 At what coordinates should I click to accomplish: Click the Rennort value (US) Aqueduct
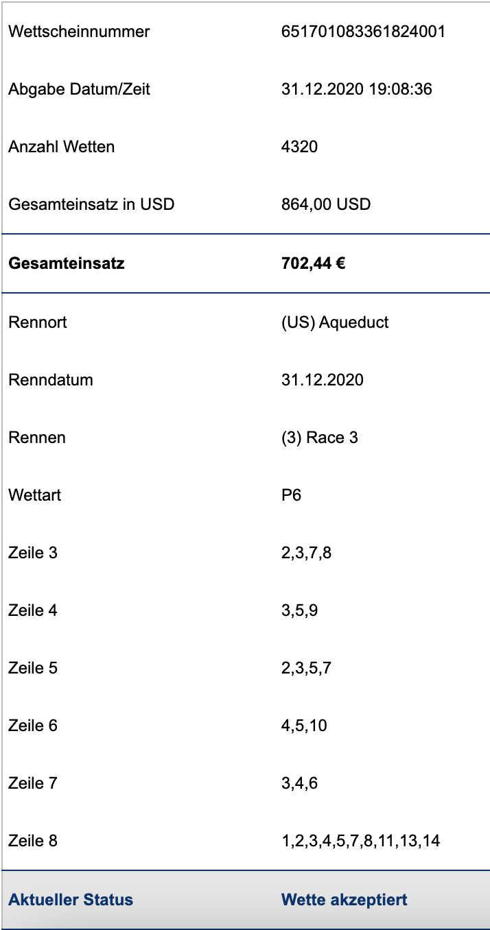pos(335,322)
